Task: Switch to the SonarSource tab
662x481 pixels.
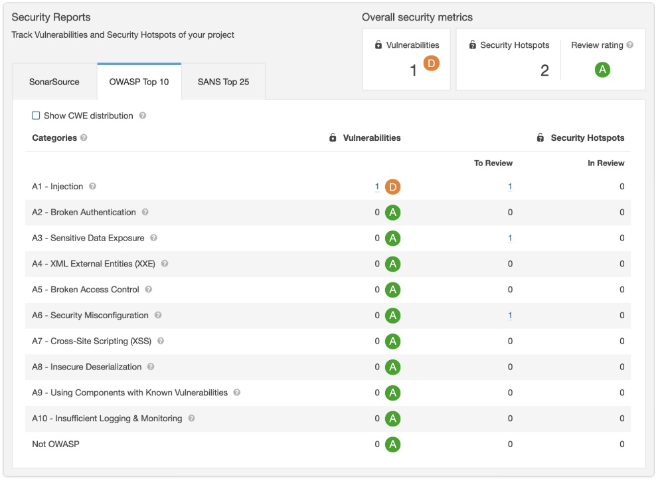Action: pos(54,80)
